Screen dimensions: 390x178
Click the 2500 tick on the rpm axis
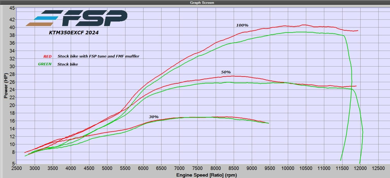pos(16,168)
